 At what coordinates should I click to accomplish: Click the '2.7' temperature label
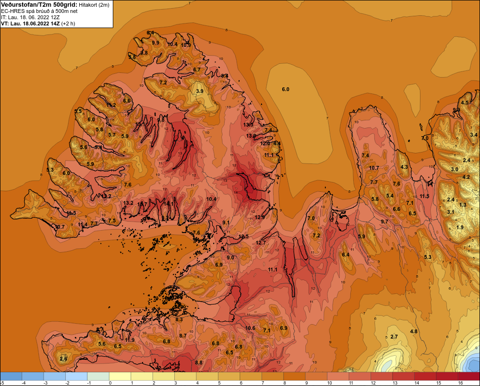(x=394, y=337)
